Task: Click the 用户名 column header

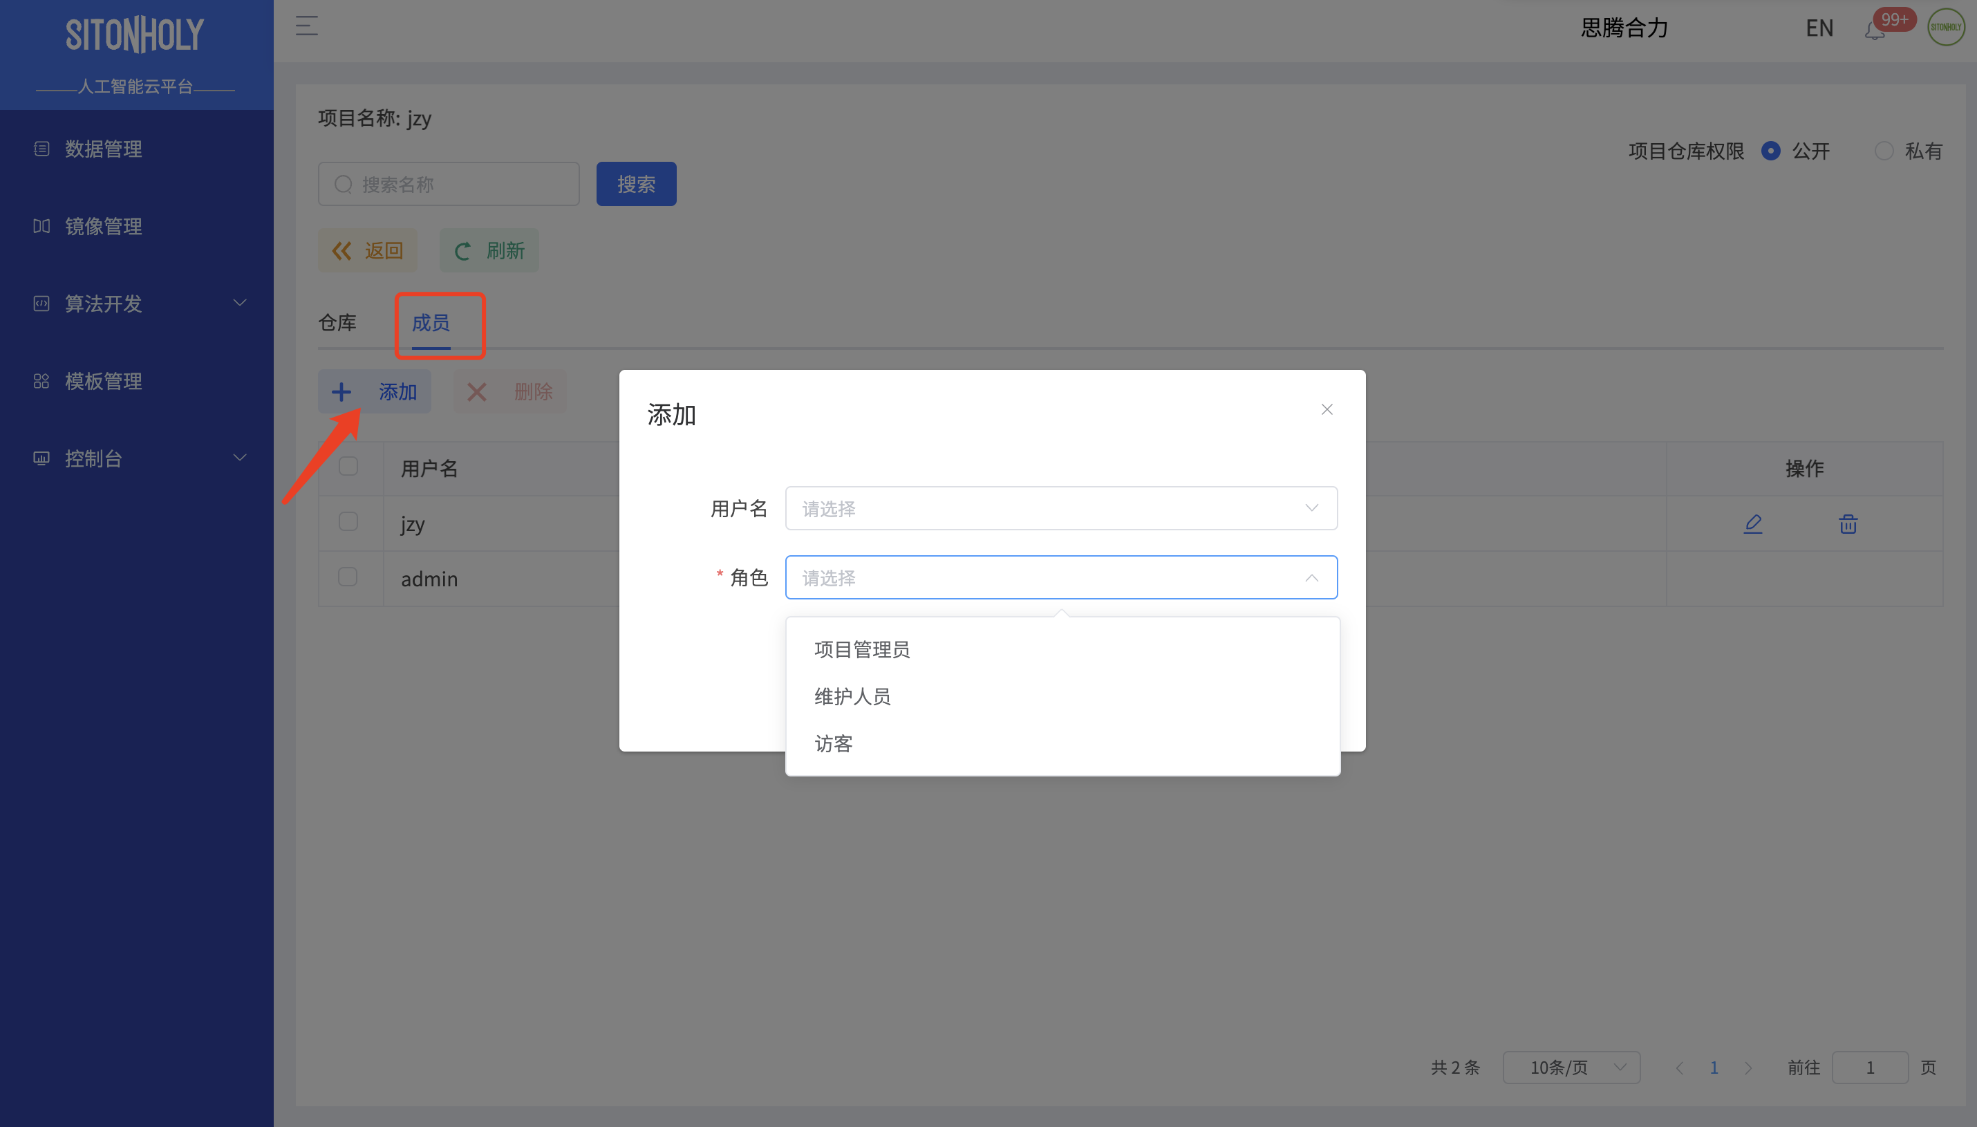Action: 429,468
